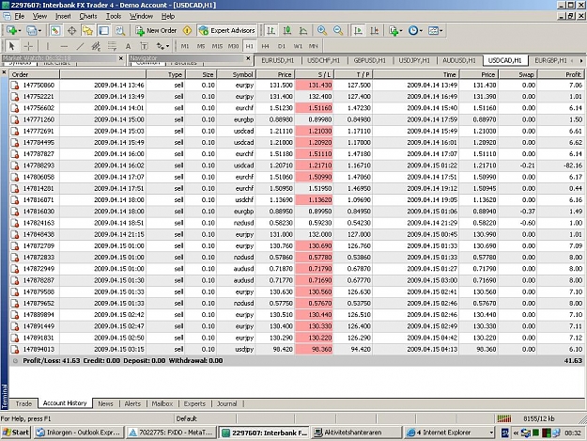587x441 pixels.
Task: Toggle M5 timeframe button
Action: click(x=201, y=46)
